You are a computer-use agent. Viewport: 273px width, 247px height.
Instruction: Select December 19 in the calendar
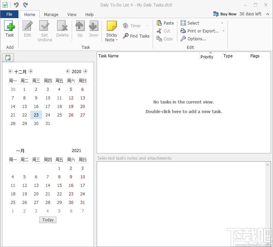[71, 106]
